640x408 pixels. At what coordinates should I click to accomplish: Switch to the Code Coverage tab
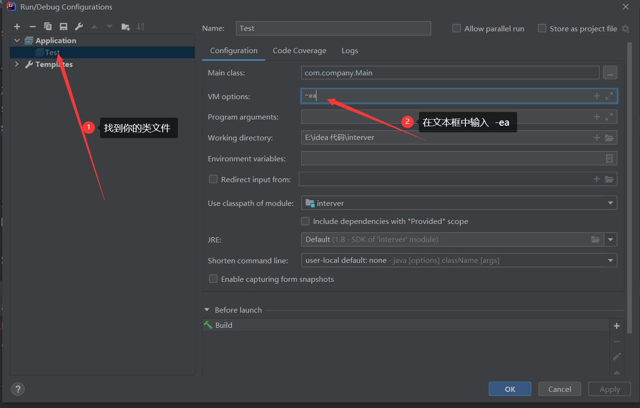[x=299, y=50]
